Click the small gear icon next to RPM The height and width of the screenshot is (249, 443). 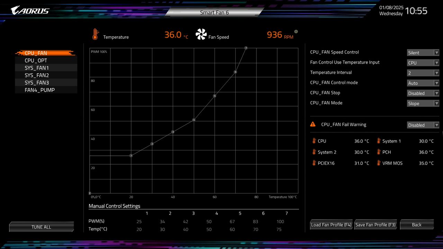pos(296,31)
